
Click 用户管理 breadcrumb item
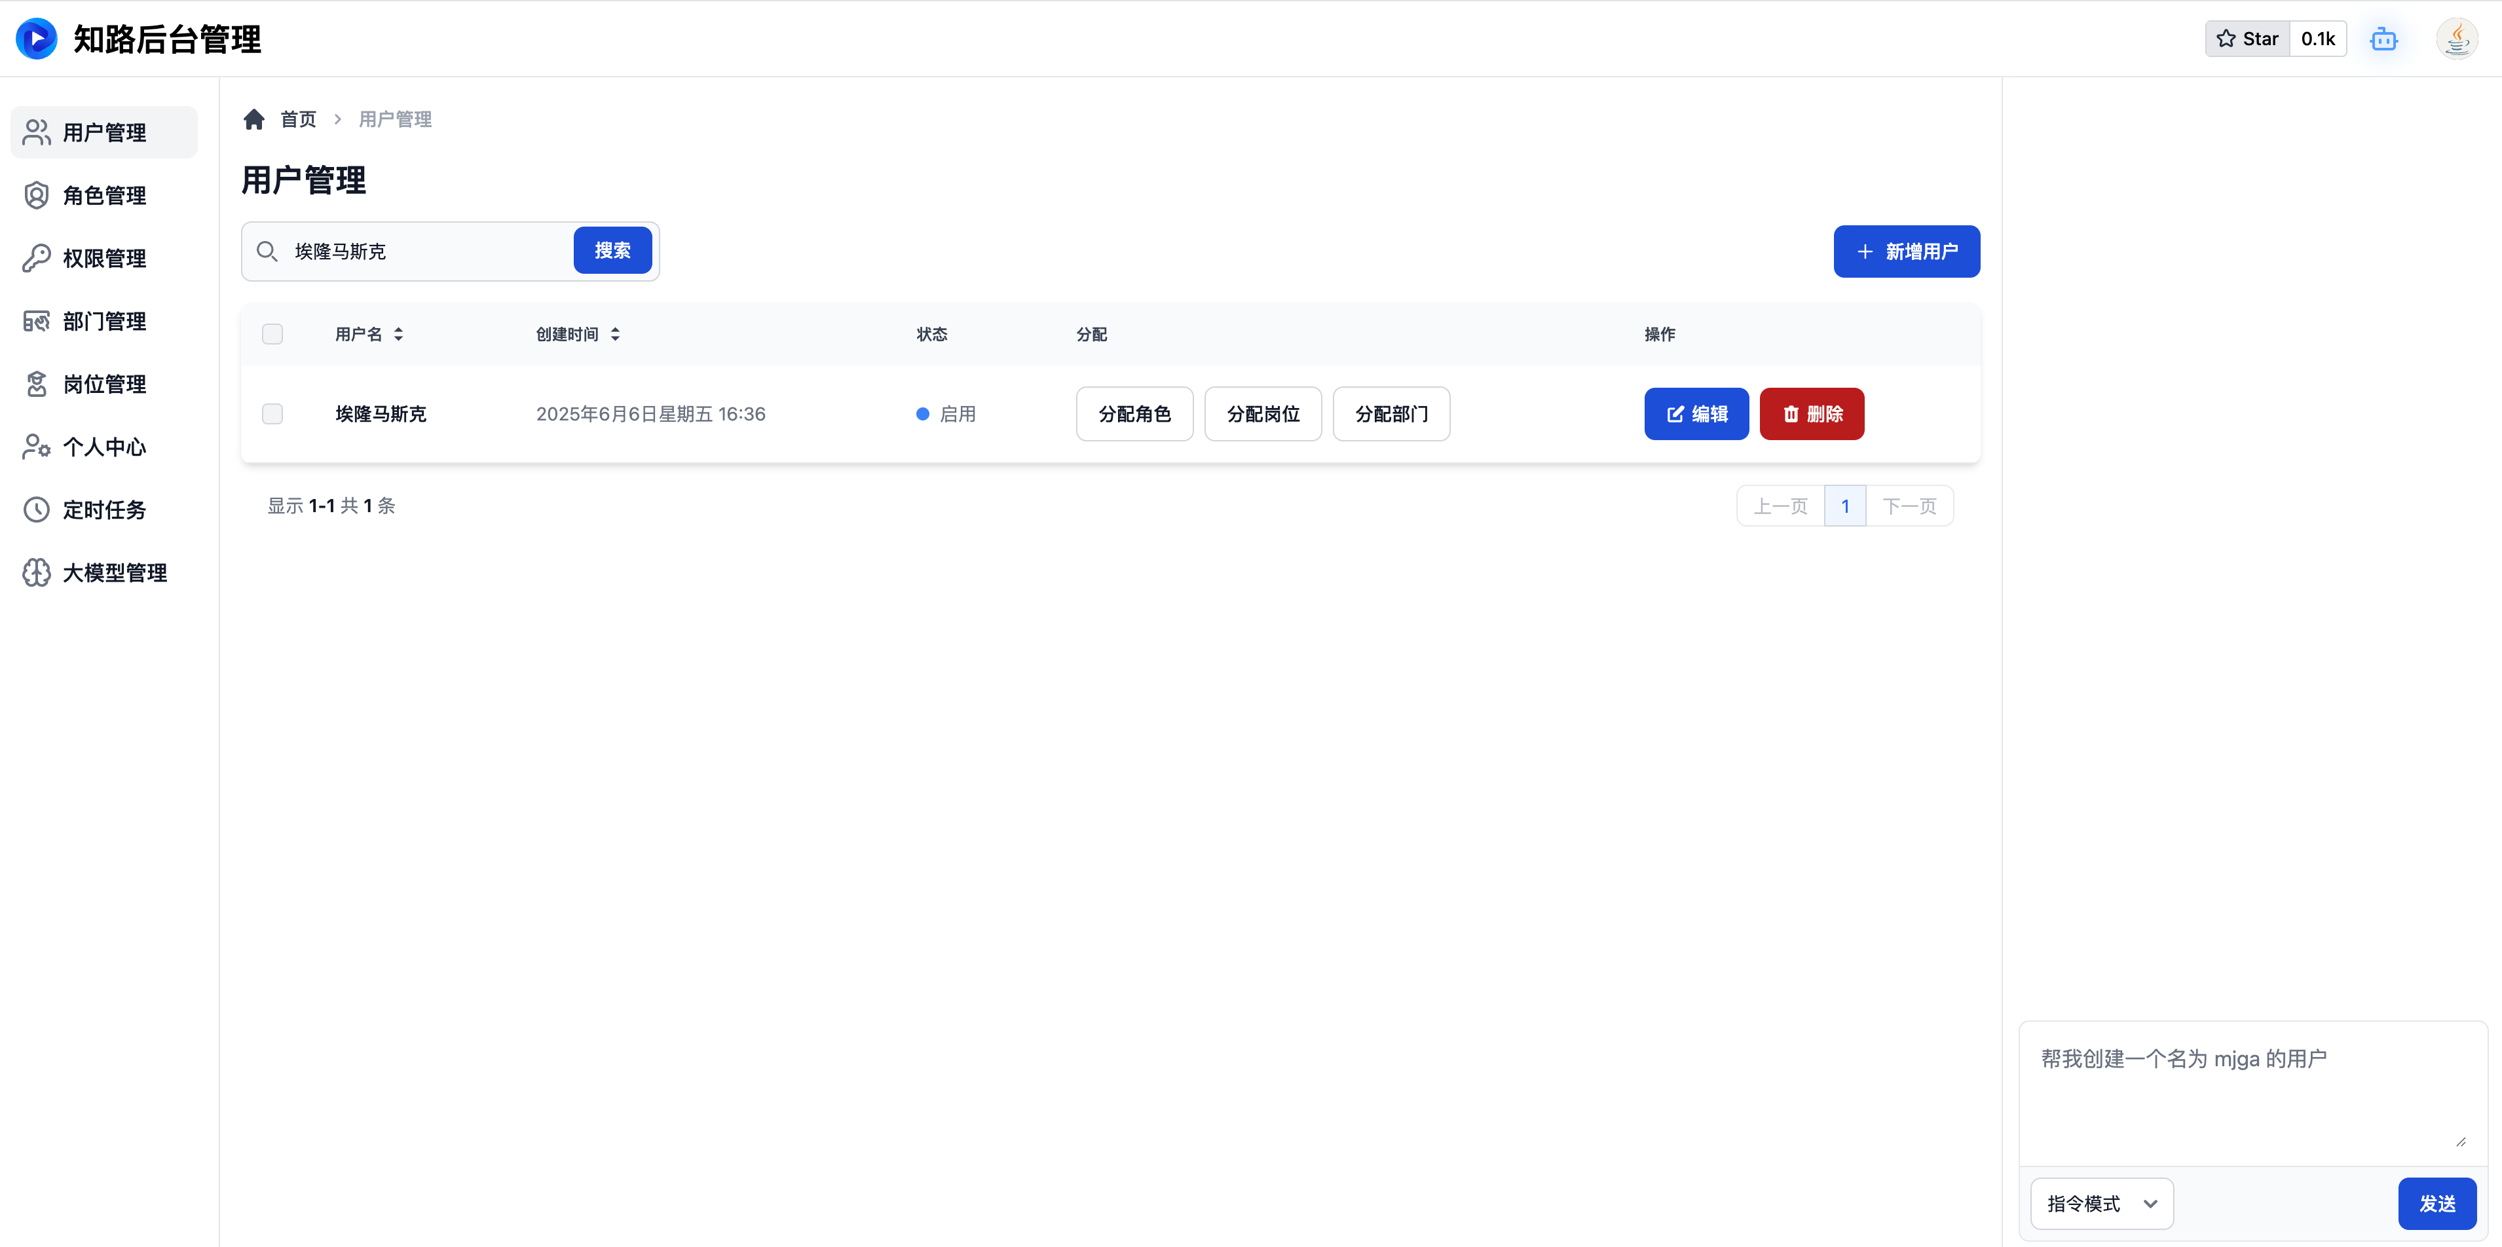394,119
